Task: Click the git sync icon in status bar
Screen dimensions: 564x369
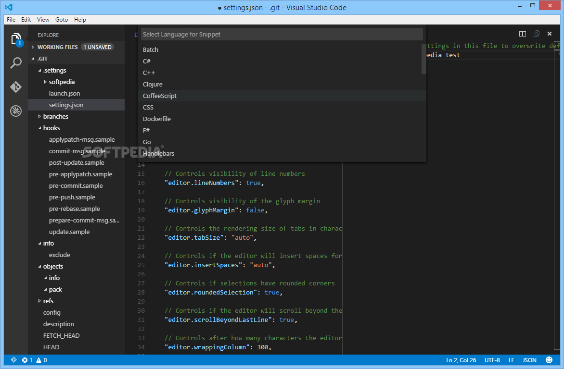Action: click(13, 360)
